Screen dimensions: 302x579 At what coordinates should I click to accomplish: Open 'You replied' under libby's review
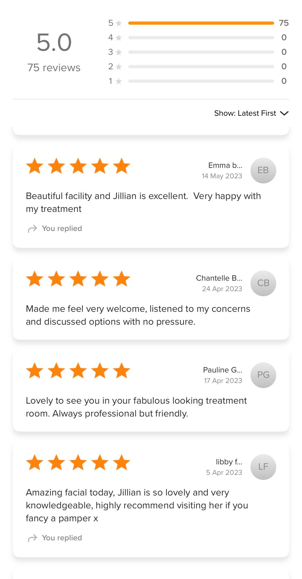(62, 538)
